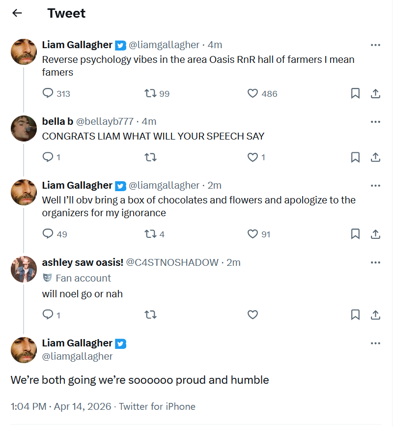Like ashley's 'will noel go or nah' tweet
The height and width of the screenshot is (427, 393).
click(253, 314)
